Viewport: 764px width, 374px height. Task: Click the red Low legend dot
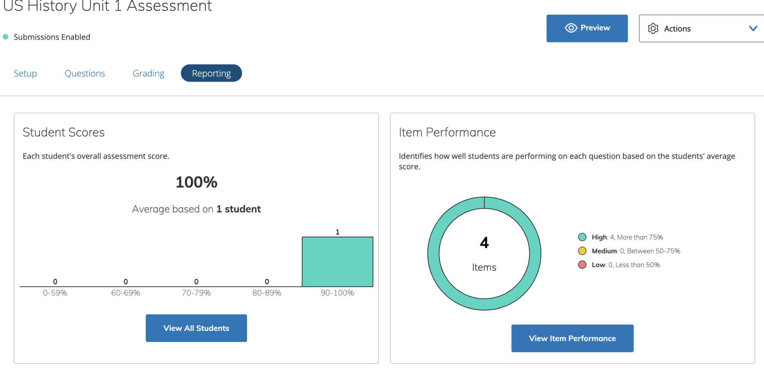tap(582, 265)
